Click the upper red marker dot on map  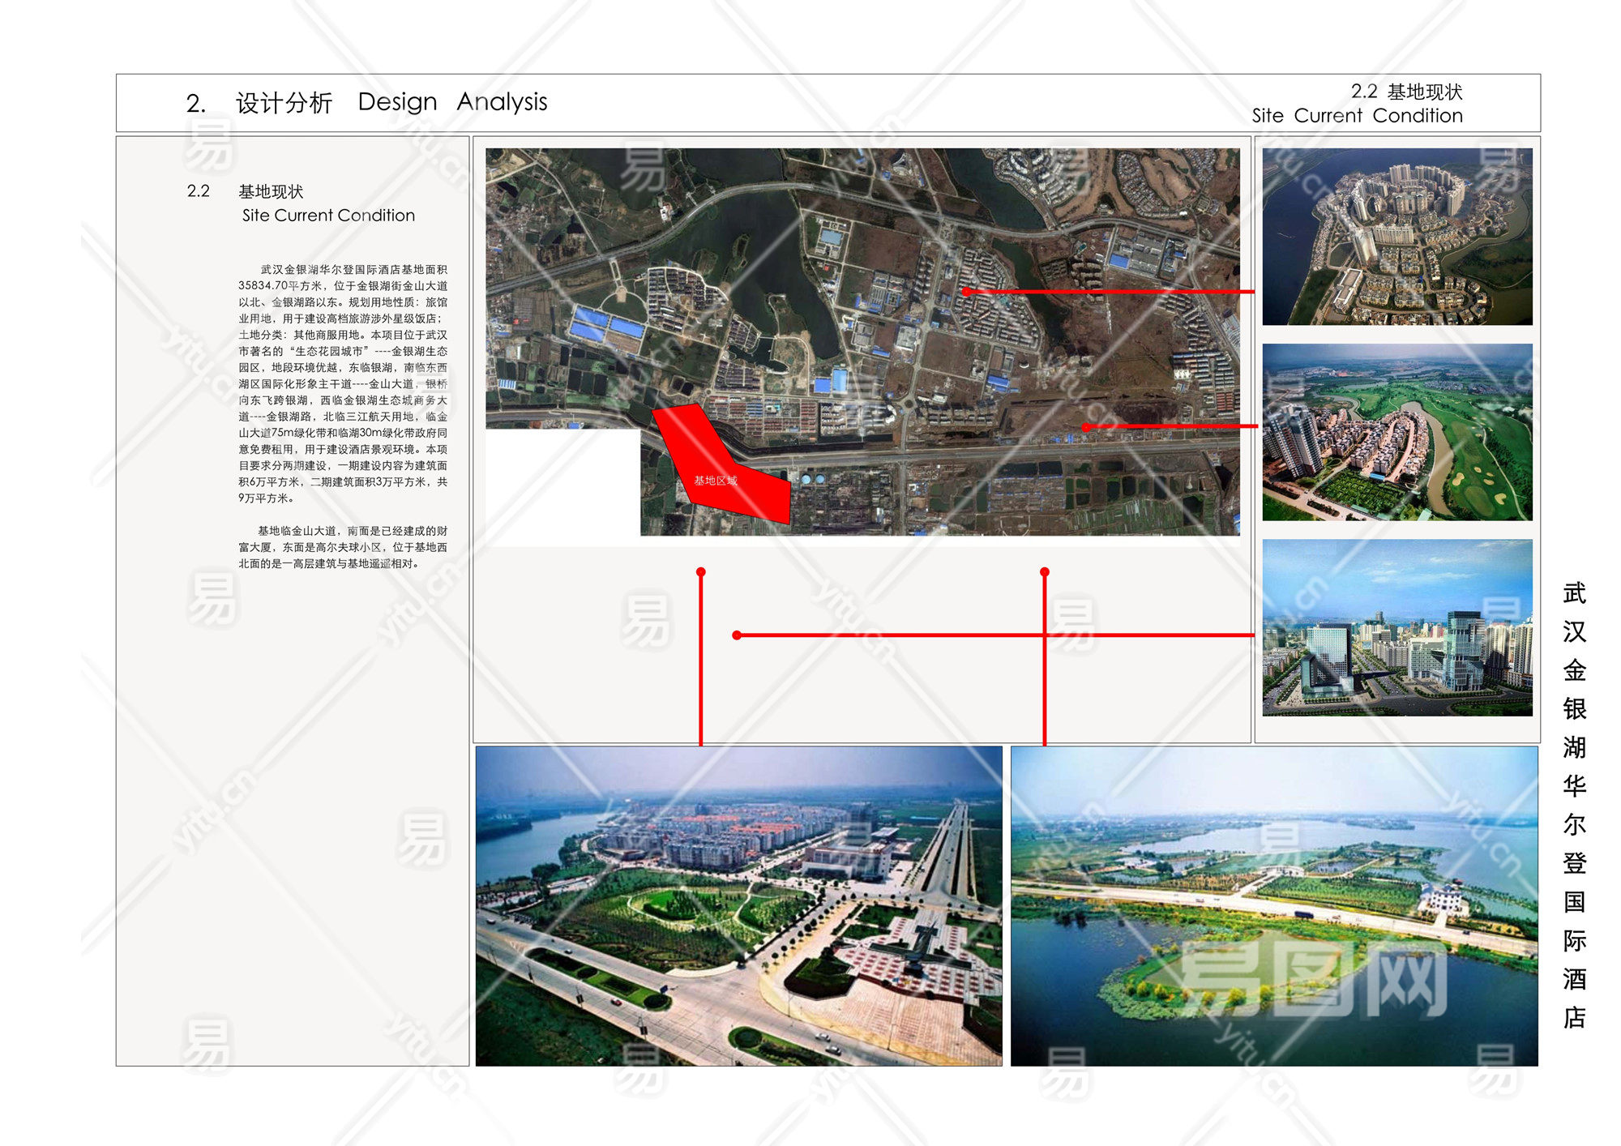(x=966, y=291)
